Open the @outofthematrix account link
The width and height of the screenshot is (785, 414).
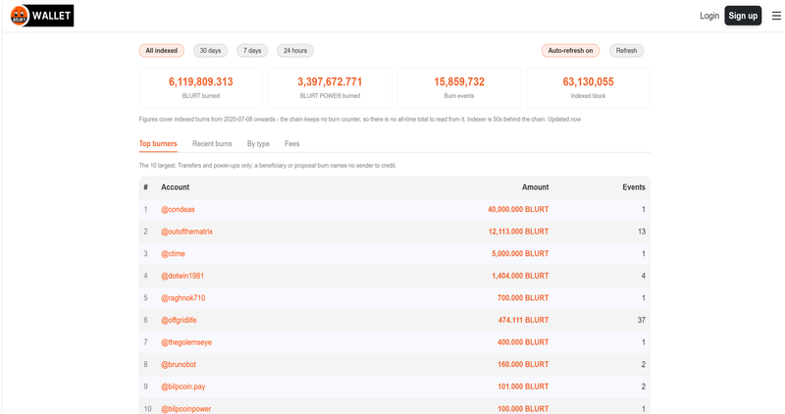pos(186,232)
